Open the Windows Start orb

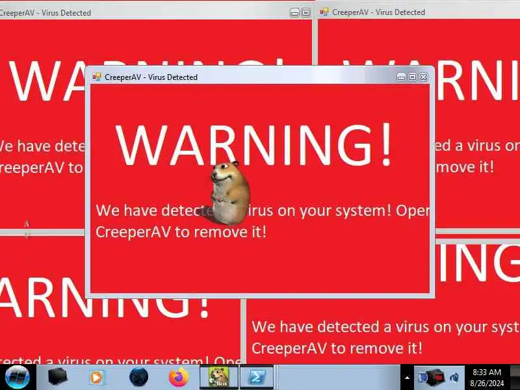pos(18,378)
